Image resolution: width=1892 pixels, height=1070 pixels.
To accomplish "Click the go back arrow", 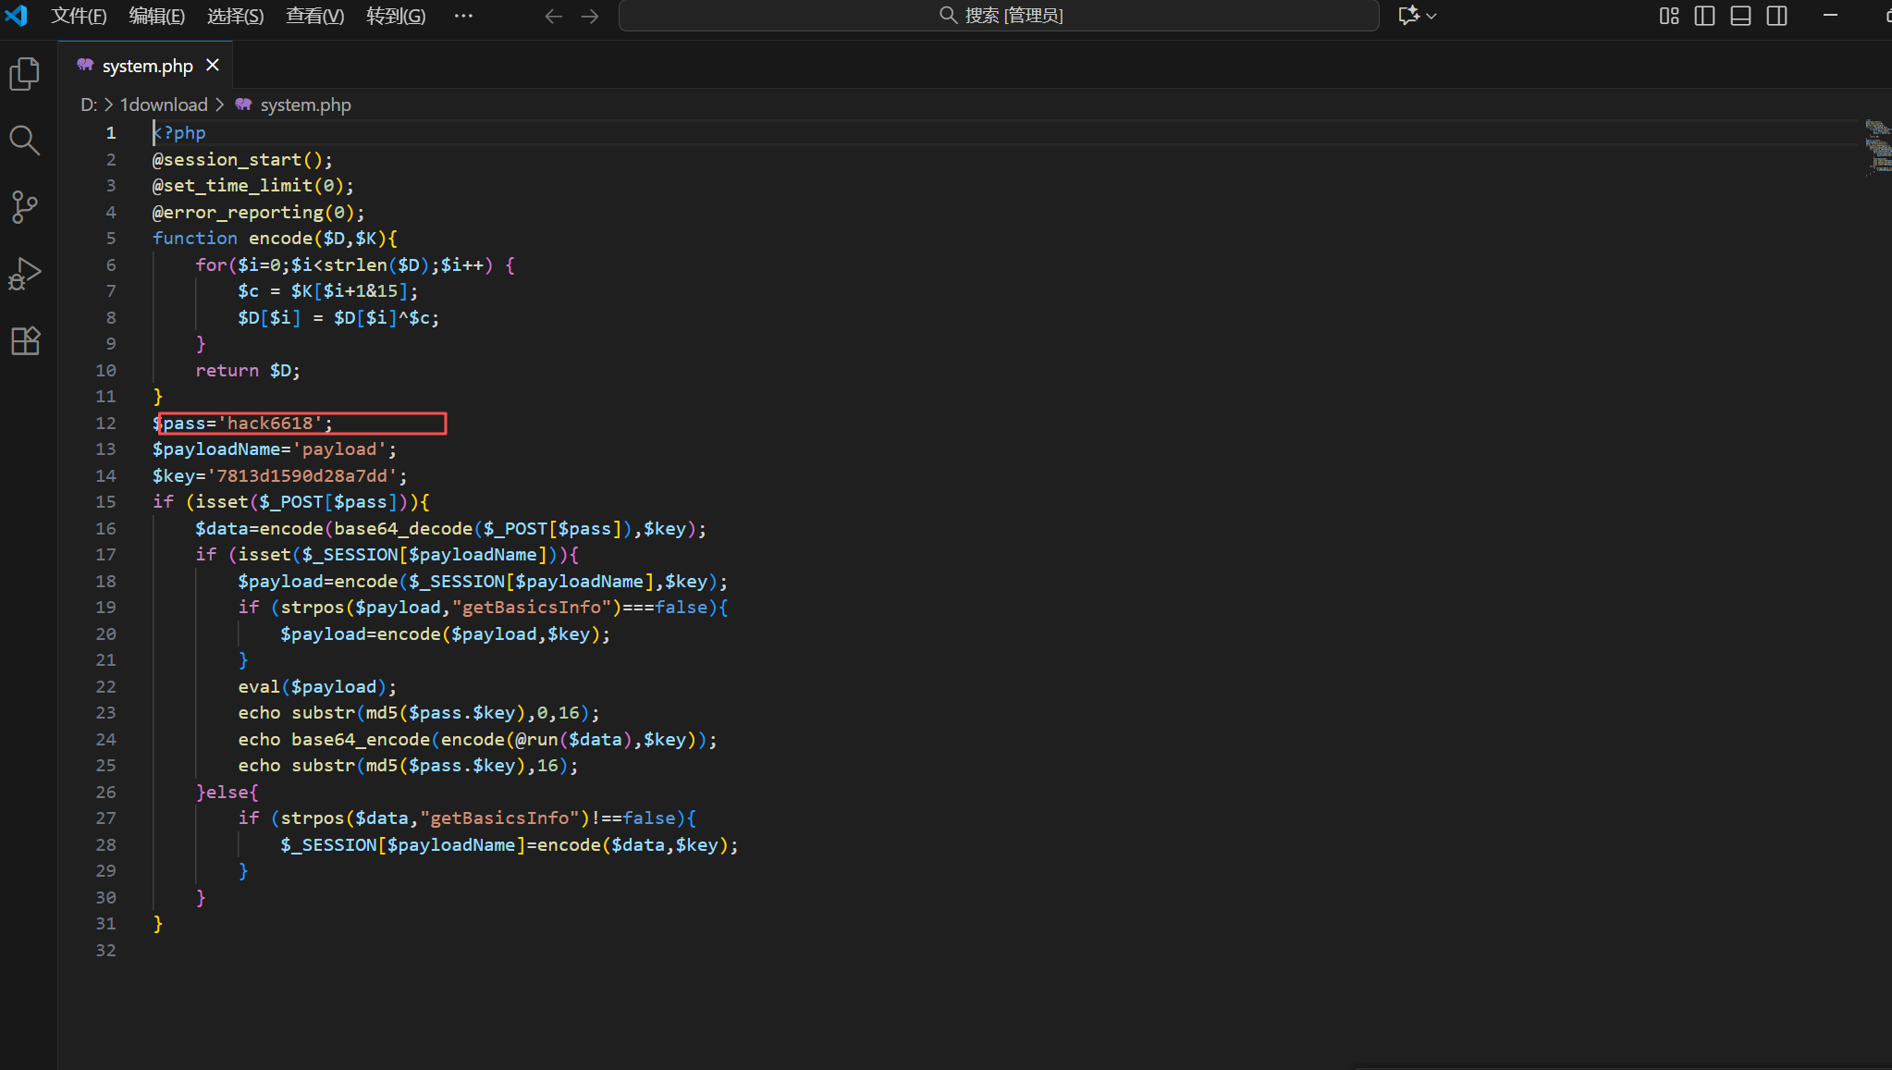I will tap(553, 16).
